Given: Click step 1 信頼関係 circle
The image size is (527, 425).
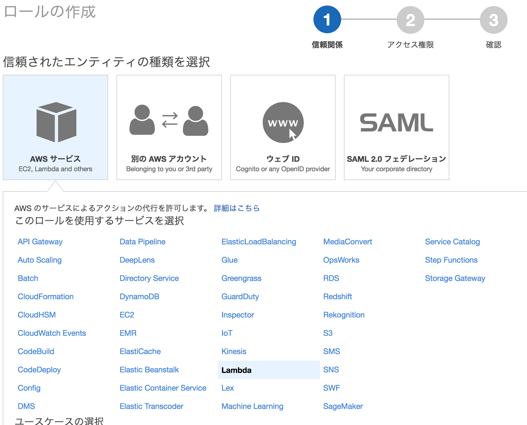Looking at the screenshot, I should coord(327,19).
